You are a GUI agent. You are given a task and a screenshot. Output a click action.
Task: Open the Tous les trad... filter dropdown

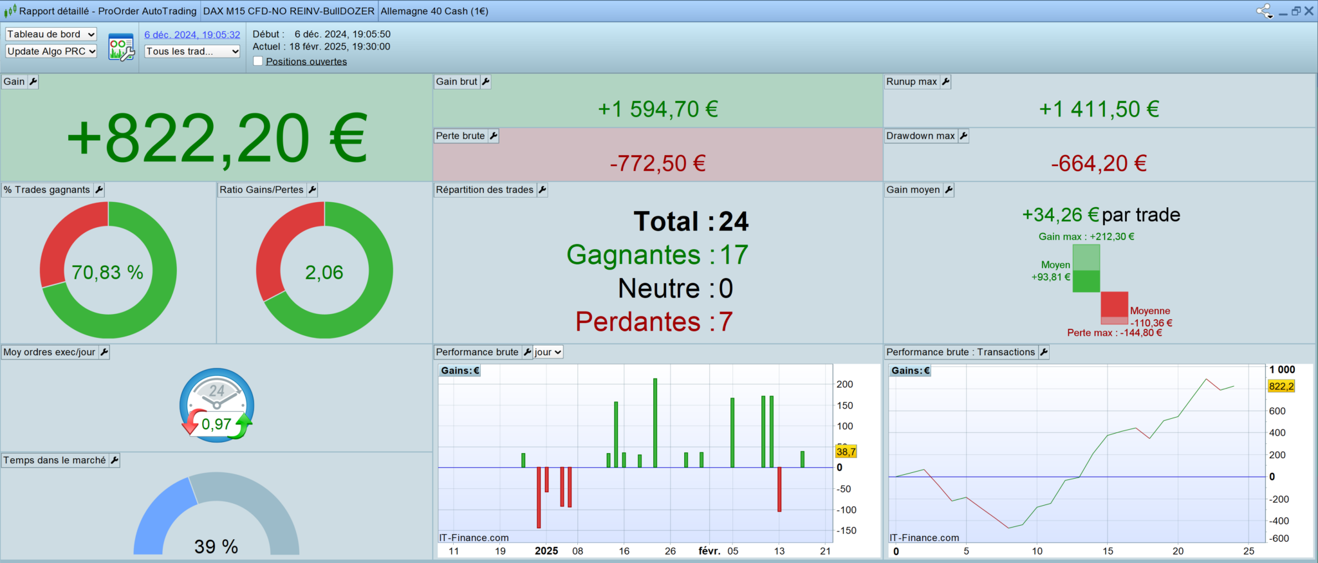[192, 51]
